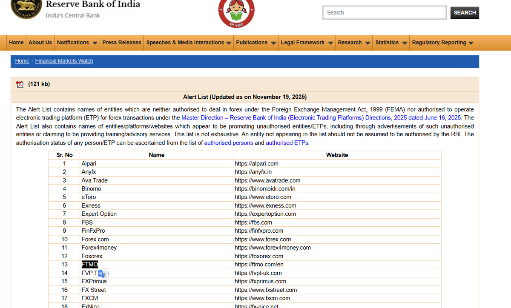Click the Reserve Bank of India emblem logo
The image size is (511, 308).
(x=26, y=9)
